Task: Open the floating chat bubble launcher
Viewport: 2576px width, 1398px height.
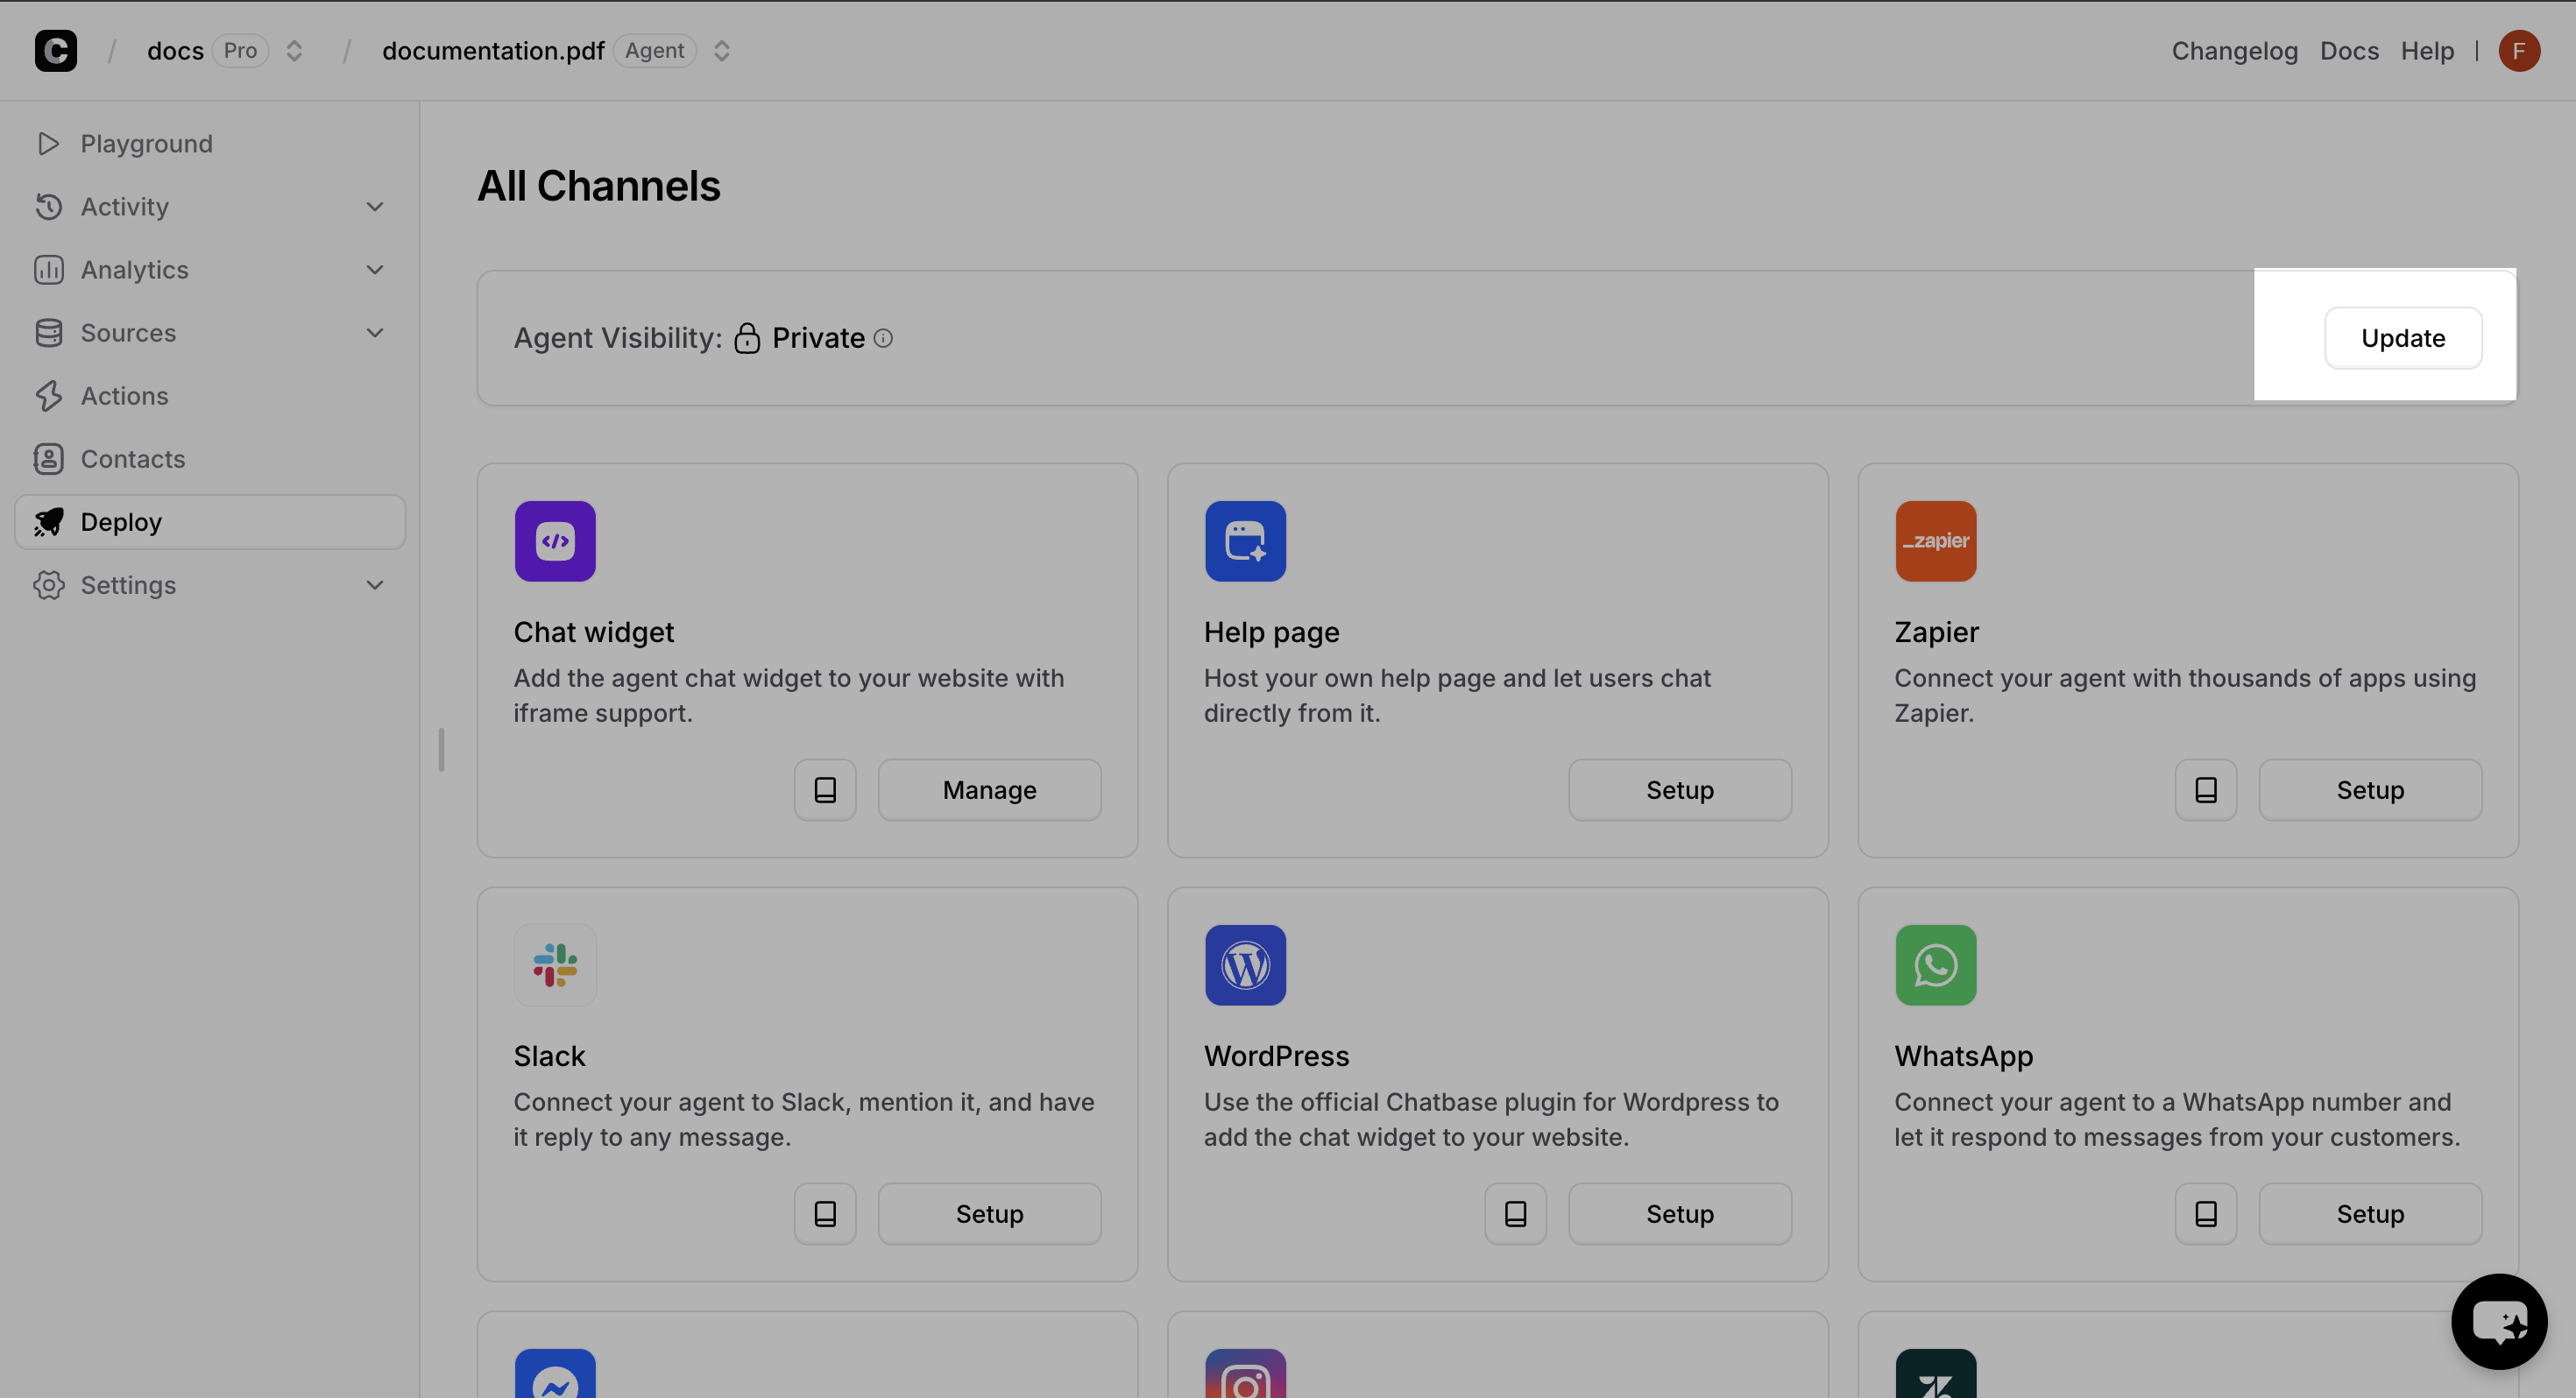Action: pyautogui.click(x=2498, y=1321)
